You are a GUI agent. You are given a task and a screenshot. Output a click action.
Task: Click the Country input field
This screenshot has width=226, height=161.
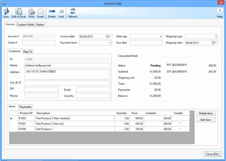(x=93, y=96)
